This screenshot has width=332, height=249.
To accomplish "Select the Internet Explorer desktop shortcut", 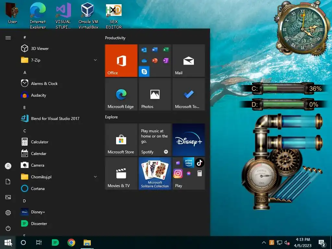I will point(38,15).
